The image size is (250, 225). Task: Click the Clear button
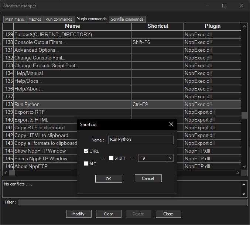point(109,214)
